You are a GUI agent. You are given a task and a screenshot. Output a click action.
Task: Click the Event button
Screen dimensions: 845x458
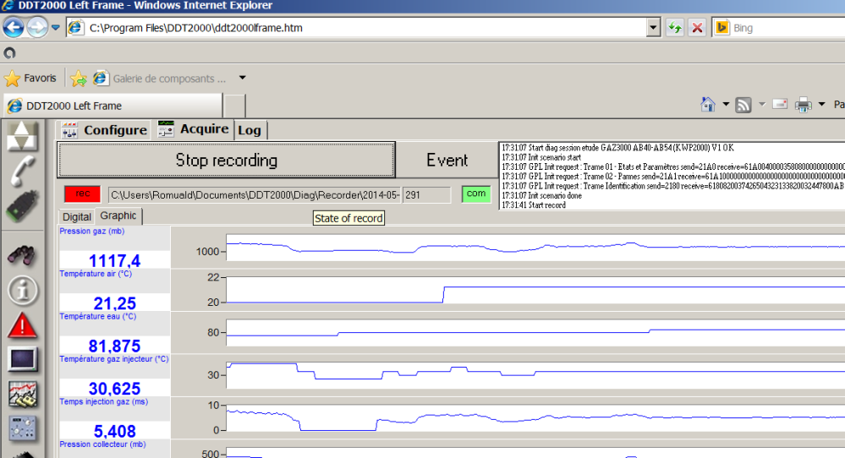[x=447, y=160]
